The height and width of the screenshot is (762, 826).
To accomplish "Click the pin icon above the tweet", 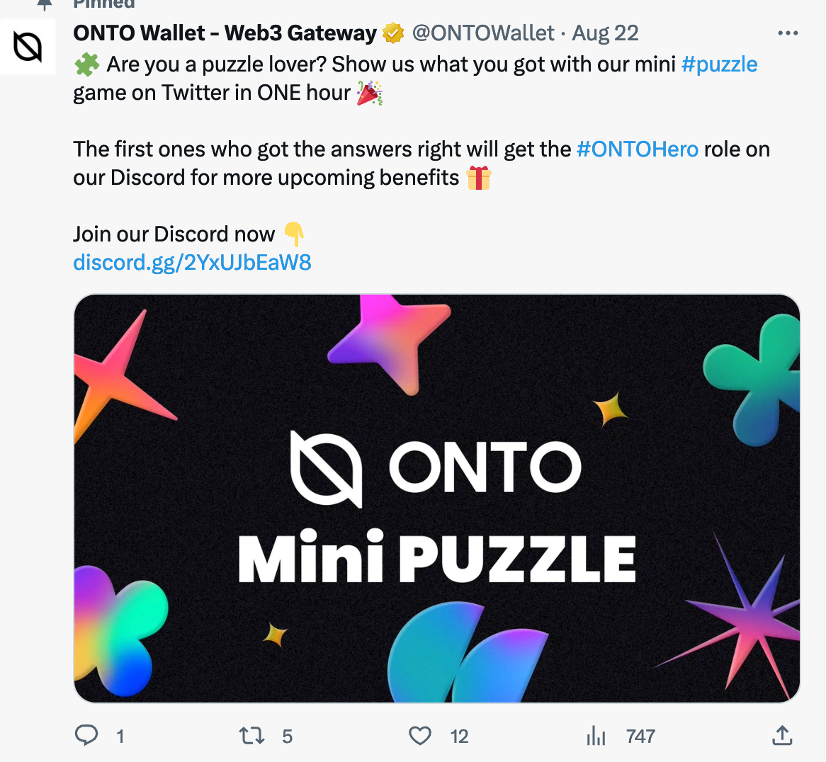I will (45, 5).
